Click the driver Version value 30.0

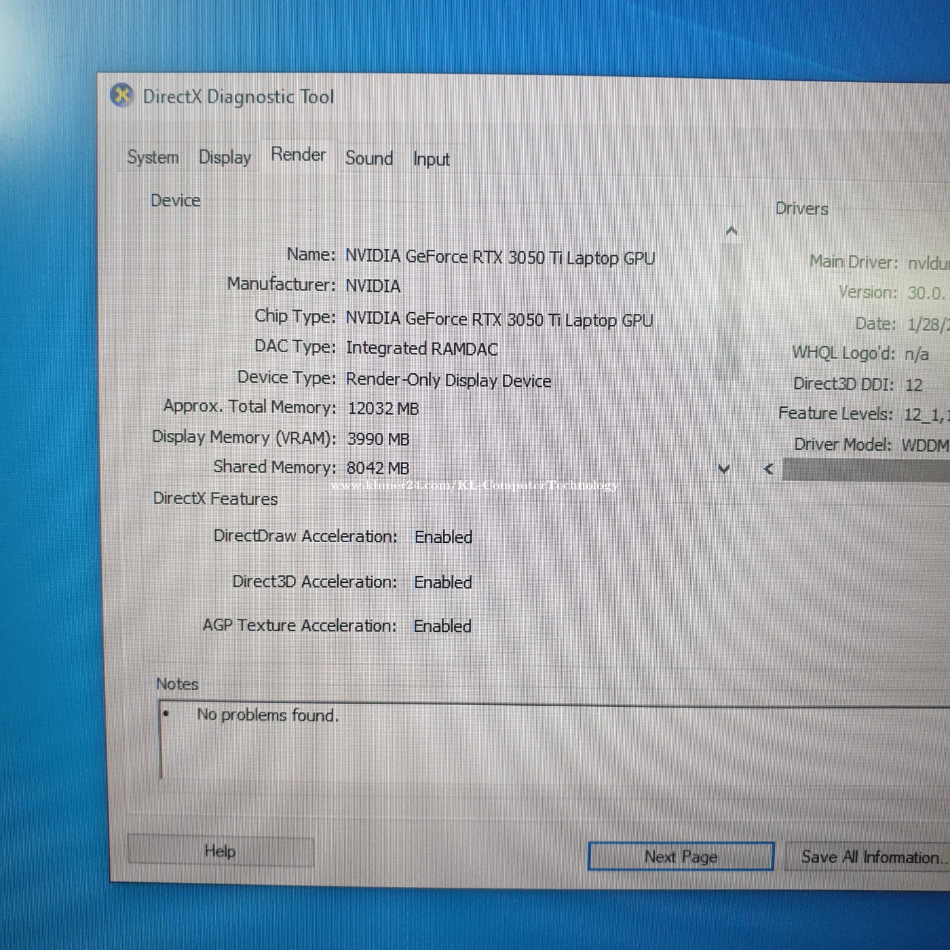(x=928, y=293)
